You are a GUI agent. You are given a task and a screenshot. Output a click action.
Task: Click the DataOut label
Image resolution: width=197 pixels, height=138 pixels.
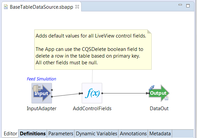click(159, 109)
